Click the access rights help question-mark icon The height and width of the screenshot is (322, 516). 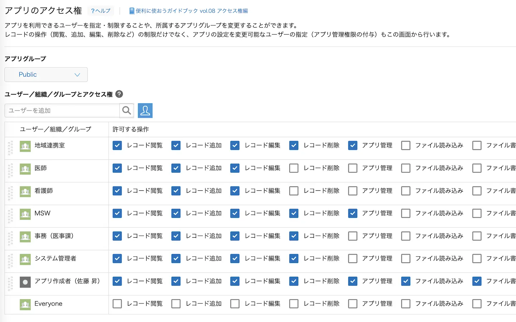click(x=119, y=94)
